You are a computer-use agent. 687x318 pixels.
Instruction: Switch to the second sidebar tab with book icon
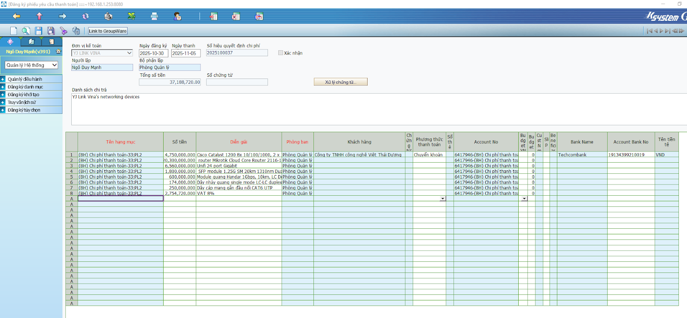(x=31, y=42)
